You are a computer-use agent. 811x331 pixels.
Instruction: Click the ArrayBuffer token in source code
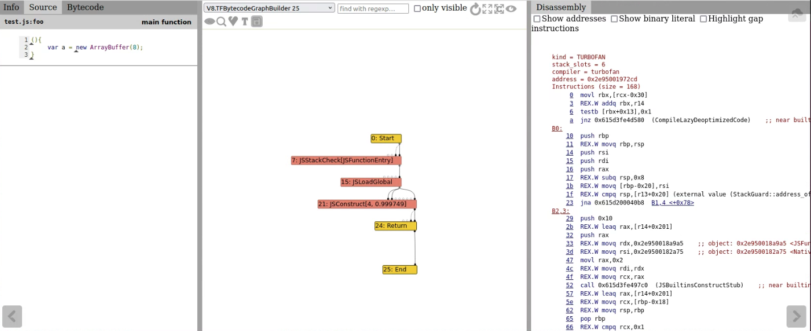[x=110, y=47]
